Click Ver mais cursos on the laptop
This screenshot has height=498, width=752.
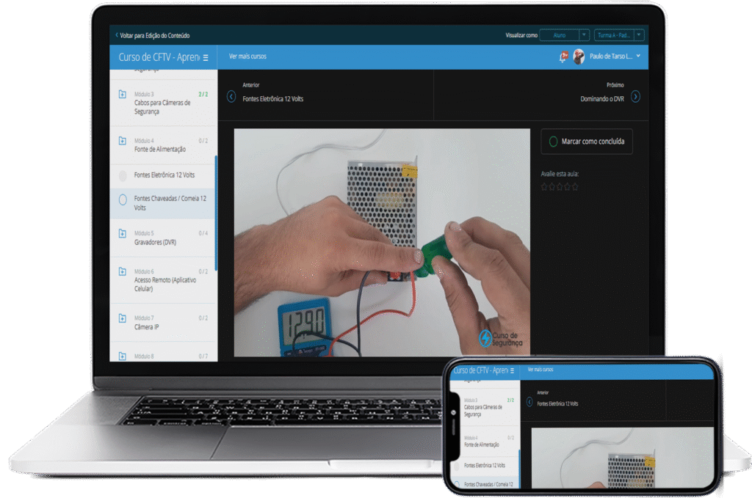(x=247, y=56)
